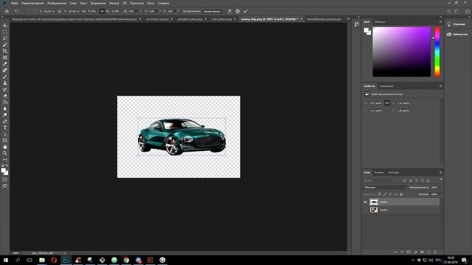Select the Lasso tool
472x265 pixels.
coord(5,38)
